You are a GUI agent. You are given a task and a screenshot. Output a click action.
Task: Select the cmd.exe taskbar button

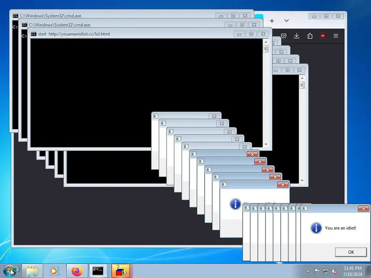pyautogui.click(x=98, y=271)
